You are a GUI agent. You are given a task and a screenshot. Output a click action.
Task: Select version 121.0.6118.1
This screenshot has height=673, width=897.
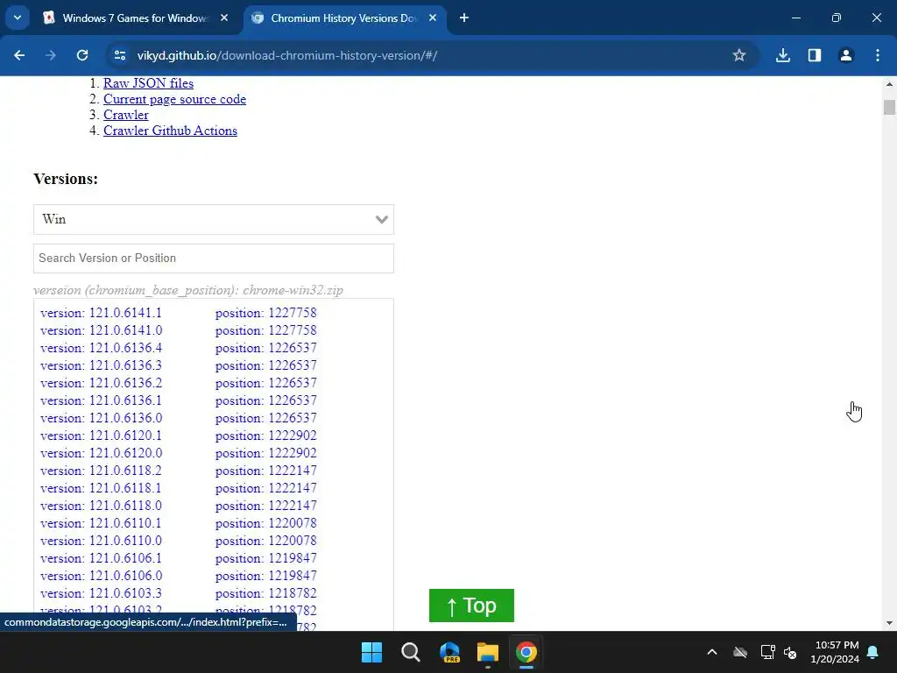pyautogui.click(x=101, y=488)
